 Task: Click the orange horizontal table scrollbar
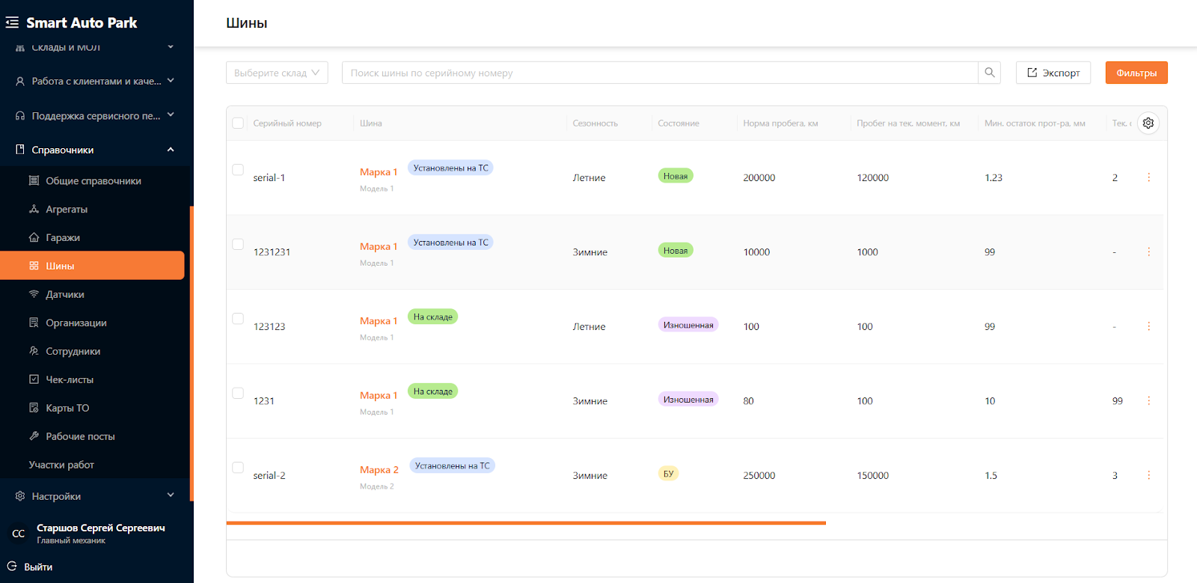click(x=526, y=523)
